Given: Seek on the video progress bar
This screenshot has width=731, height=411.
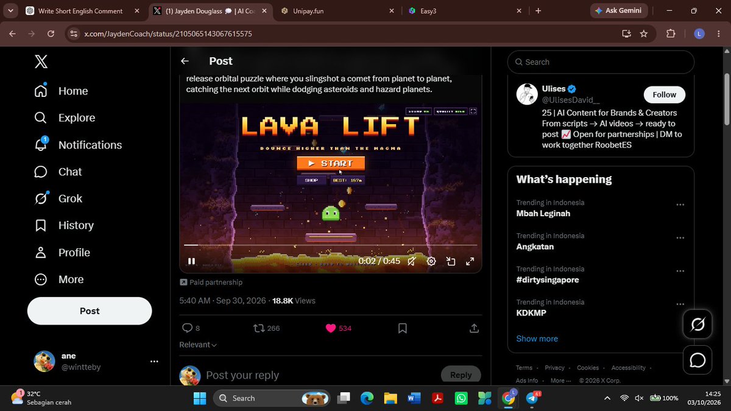Looking at the screenshot, I should [x=330, y=245].
